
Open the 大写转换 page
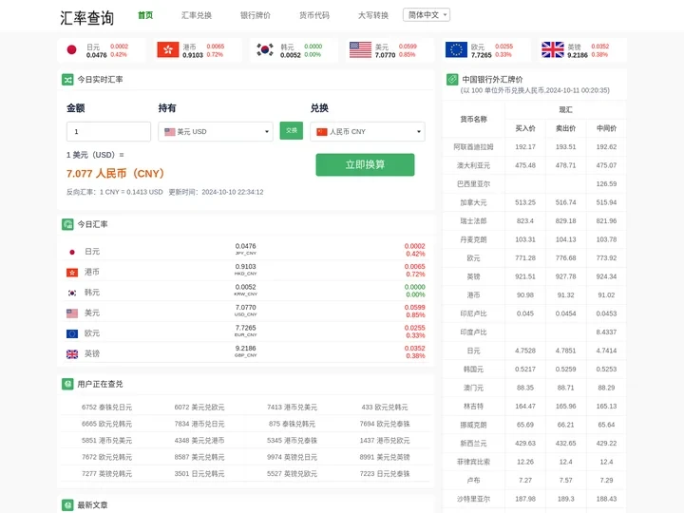(x=373, y=15)
